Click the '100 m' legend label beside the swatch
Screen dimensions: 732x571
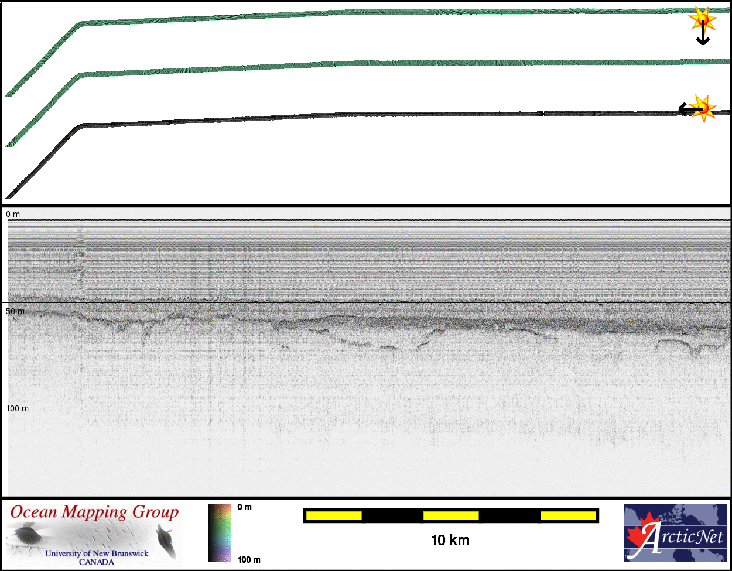pyautogui.click(x=249, y=560)
